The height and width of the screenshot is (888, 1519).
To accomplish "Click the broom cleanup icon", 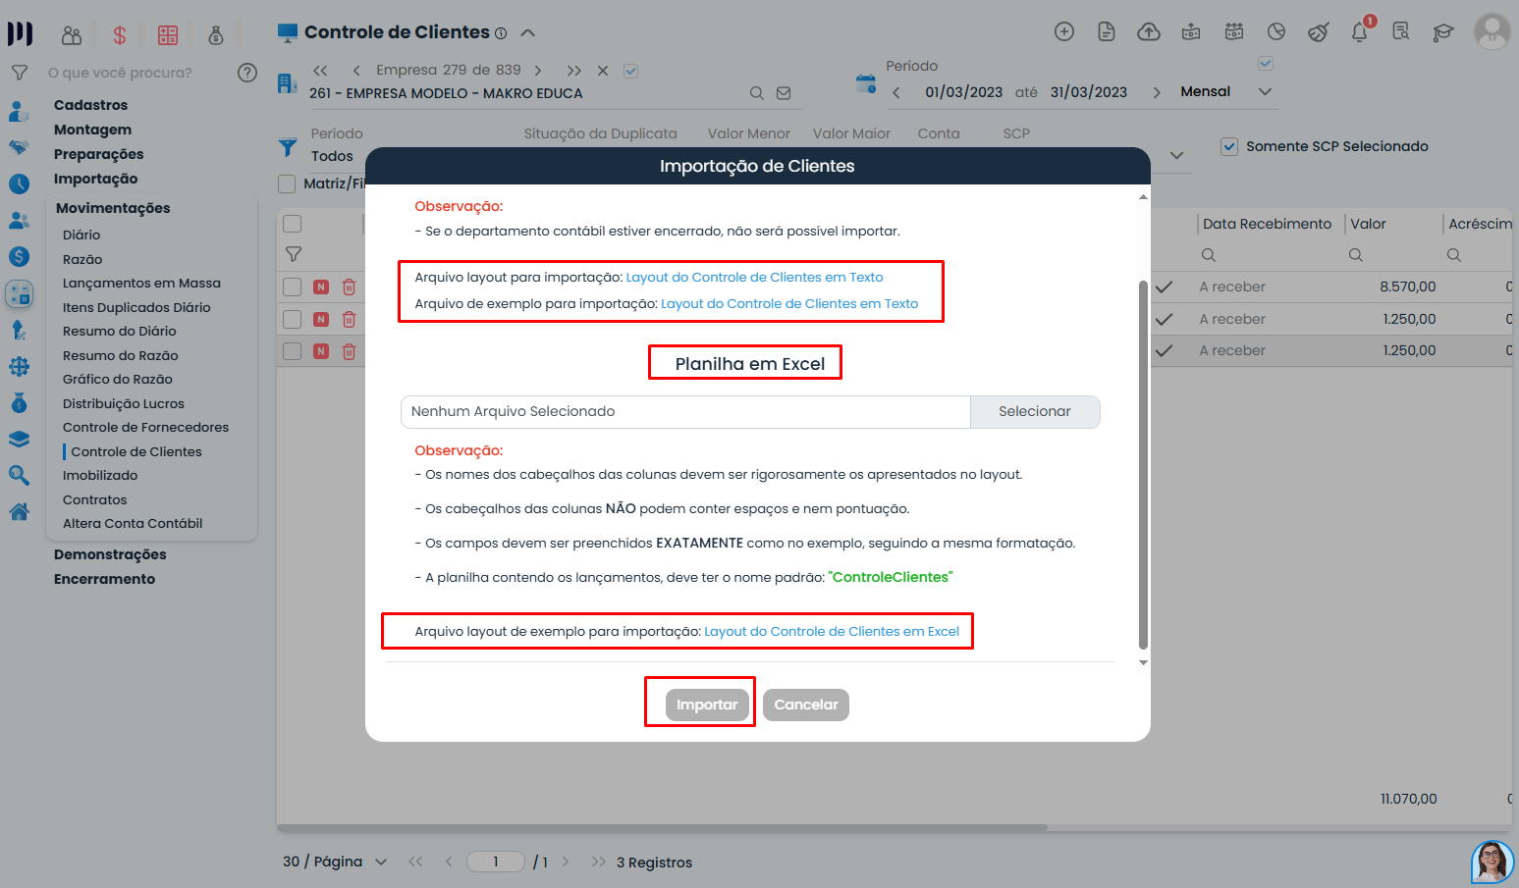I will tap(1318, 32).
